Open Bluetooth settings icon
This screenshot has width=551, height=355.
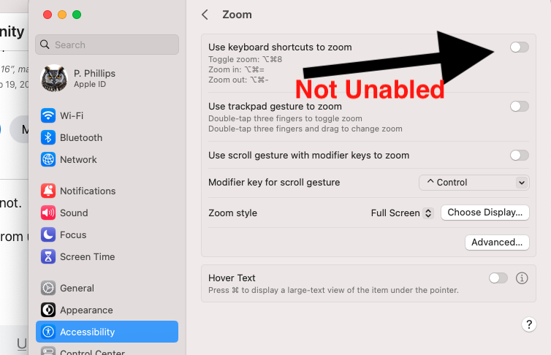point(48,137)
